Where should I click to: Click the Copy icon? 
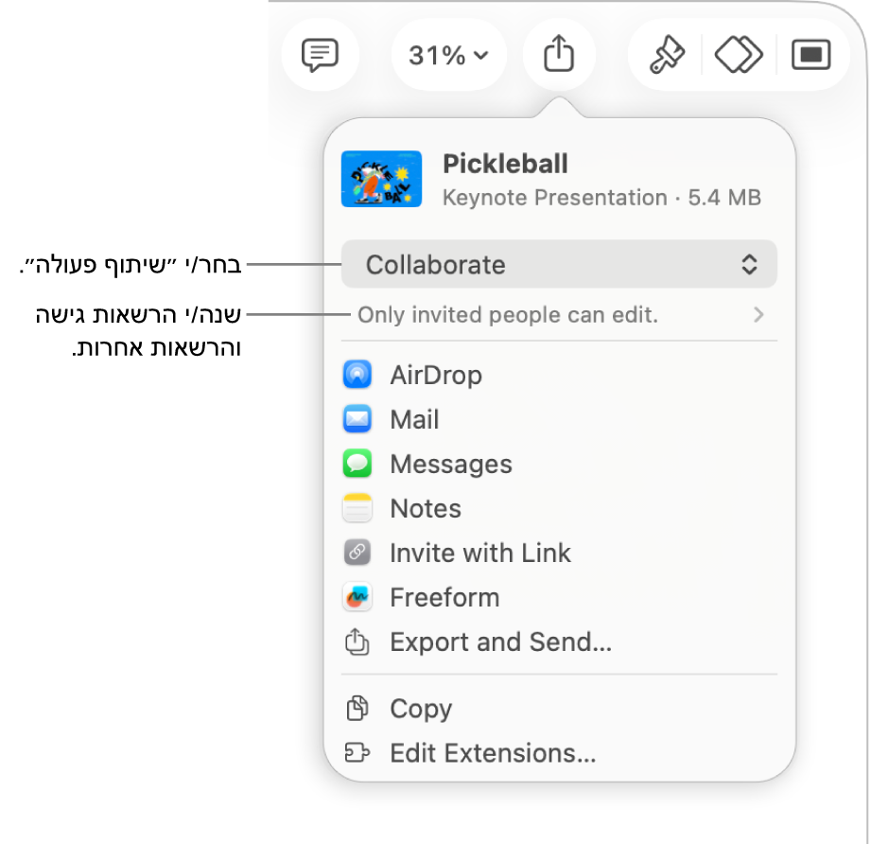pos(357,708)
